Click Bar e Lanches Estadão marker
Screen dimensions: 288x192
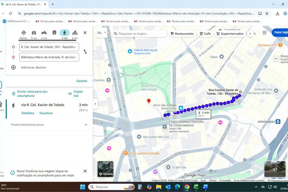(x=125, y=153)
